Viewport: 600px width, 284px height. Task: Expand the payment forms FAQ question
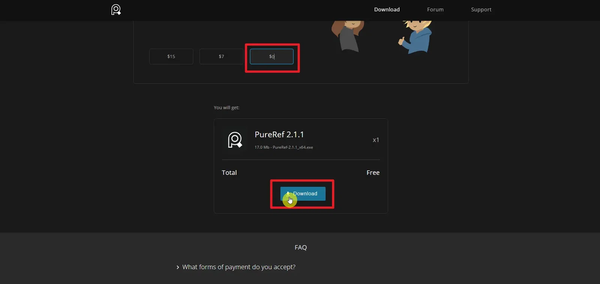click(236, 267)
